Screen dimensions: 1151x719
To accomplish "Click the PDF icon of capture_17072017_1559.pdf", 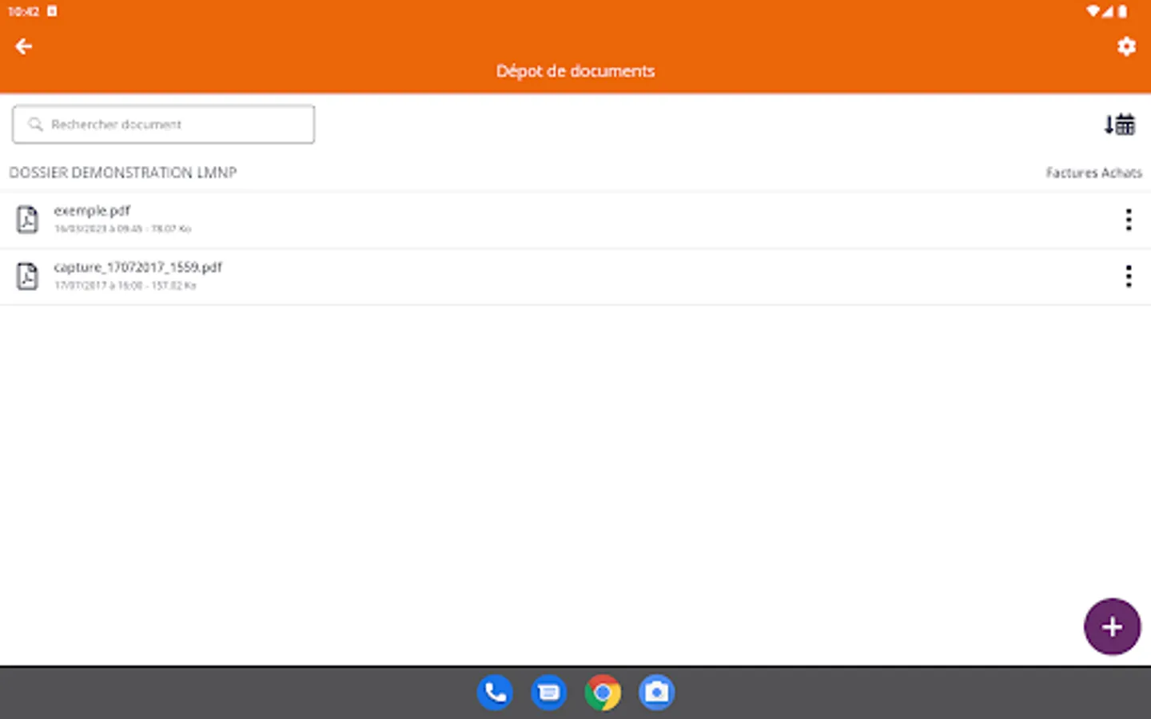I will (x=27, y=276).
